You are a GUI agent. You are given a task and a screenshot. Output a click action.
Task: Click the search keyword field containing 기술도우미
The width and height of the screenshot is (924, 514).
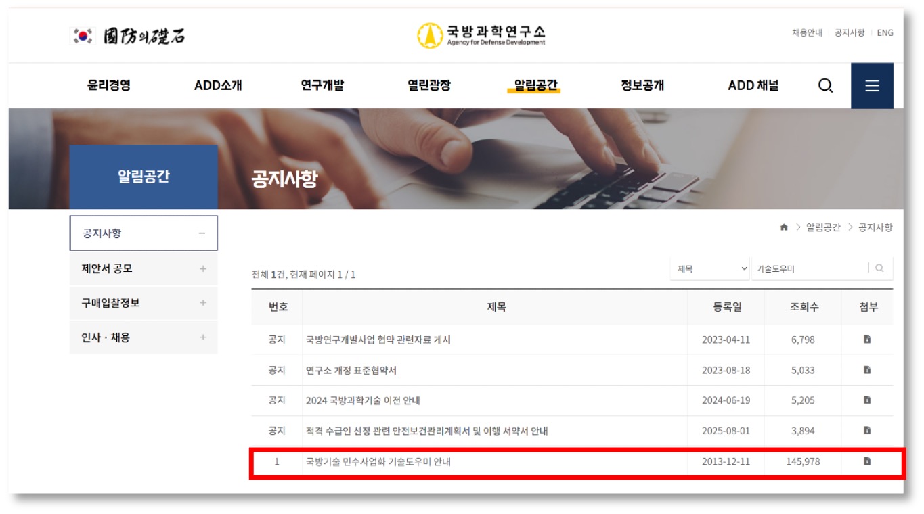[810, 268]
